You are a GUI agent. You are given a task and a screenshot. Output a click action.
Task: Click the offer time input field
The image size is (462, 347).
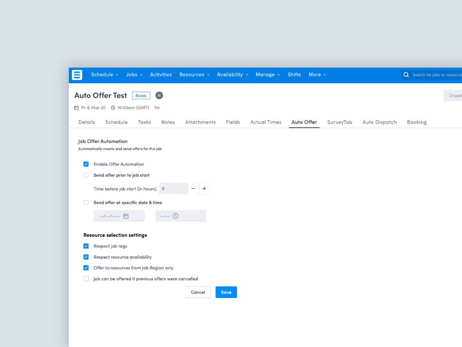click(x=181, y=216)
